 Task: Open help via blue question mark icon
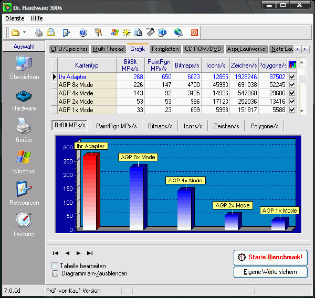tap(82, 32)
